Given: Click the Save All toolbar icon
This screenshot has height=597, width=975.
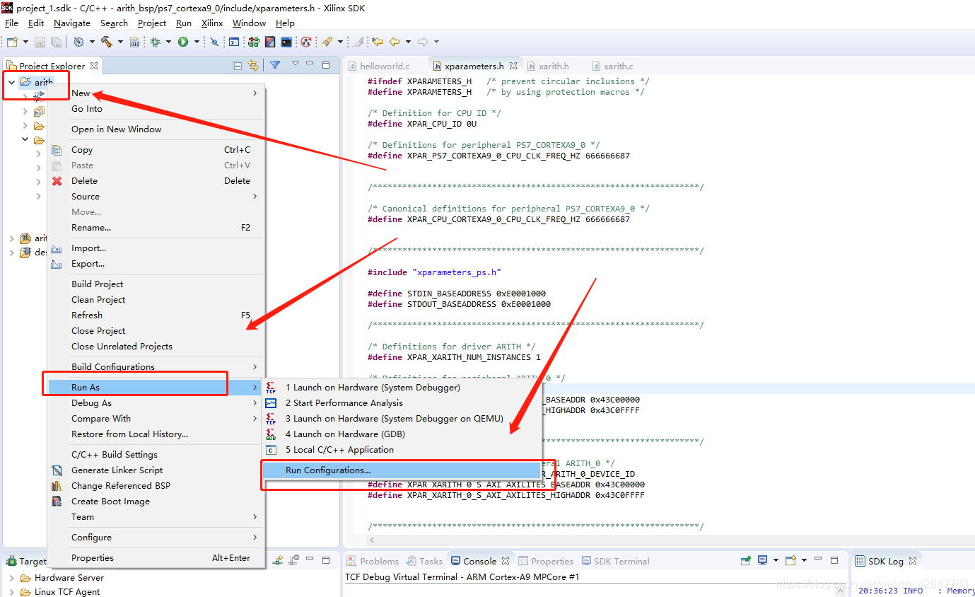Looking at the screenshot, I should (56, 42).
